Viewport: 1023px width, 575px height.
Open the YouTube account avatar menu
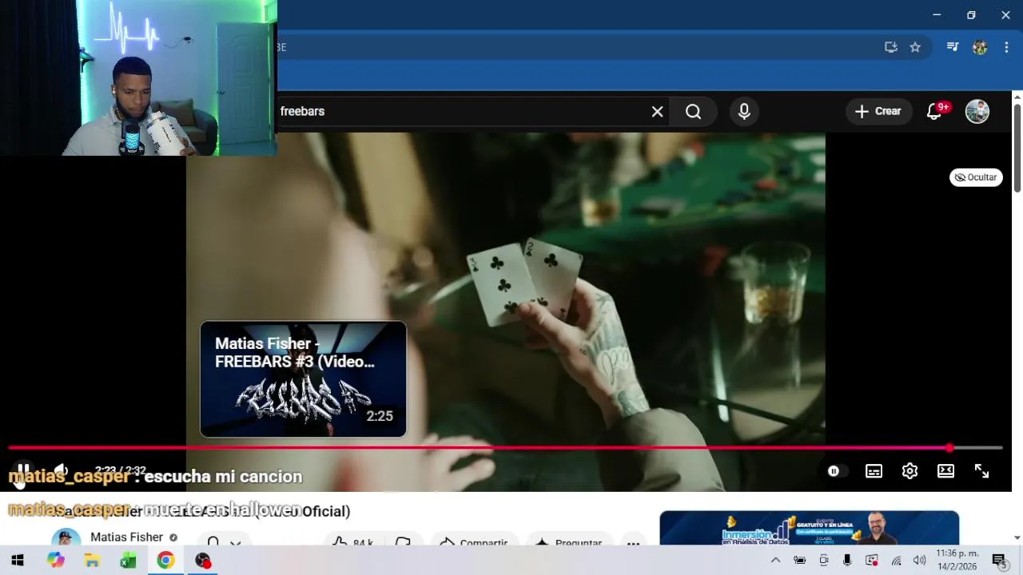[x=977, y=112]
